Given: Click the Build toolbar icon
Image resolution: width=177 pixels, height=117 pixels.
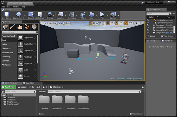Looking at the screenshot, I should click(x=91, y=15).
